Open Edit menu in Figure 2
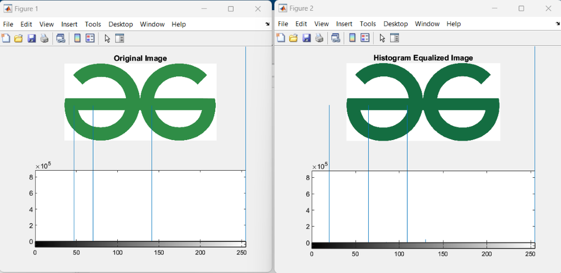 coord(301,24)
